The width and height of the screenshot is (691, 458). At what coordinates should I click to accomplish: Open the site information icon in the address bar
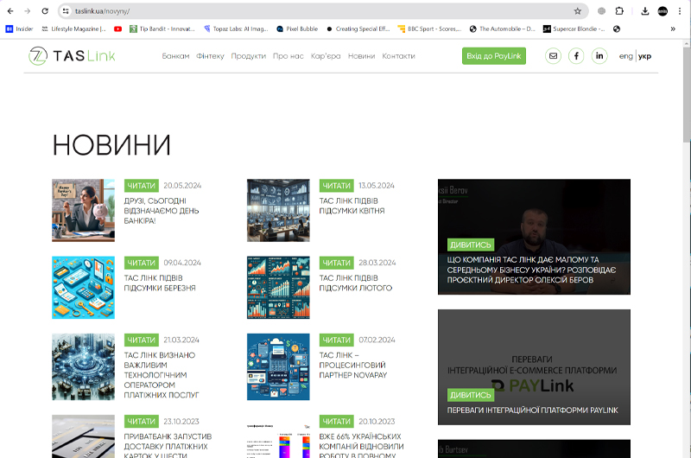(x=66, y=11)
